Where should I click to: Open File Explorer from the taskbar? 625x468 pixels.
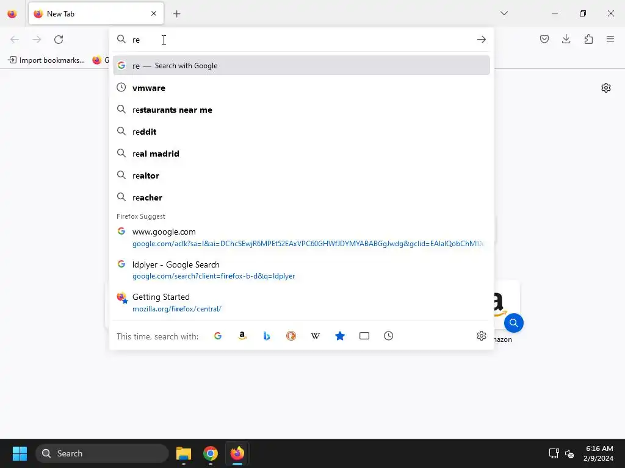184,453
